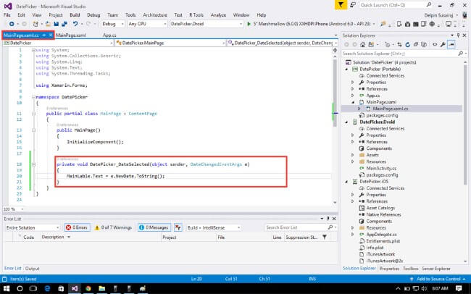The image size is (471, 294).
Task: Click the Quick Launch search field
Action: (396, 5)
